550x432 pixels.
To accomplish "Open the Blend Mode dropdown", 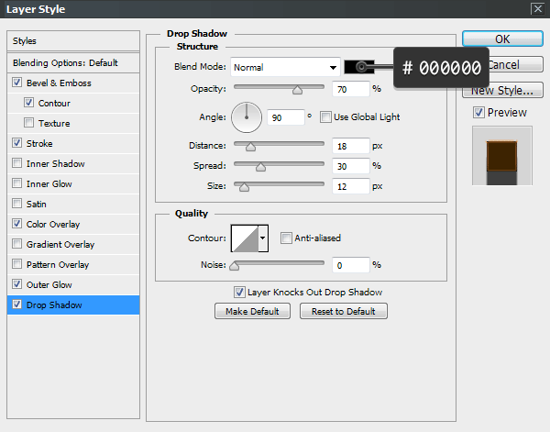I will point(285,67).
